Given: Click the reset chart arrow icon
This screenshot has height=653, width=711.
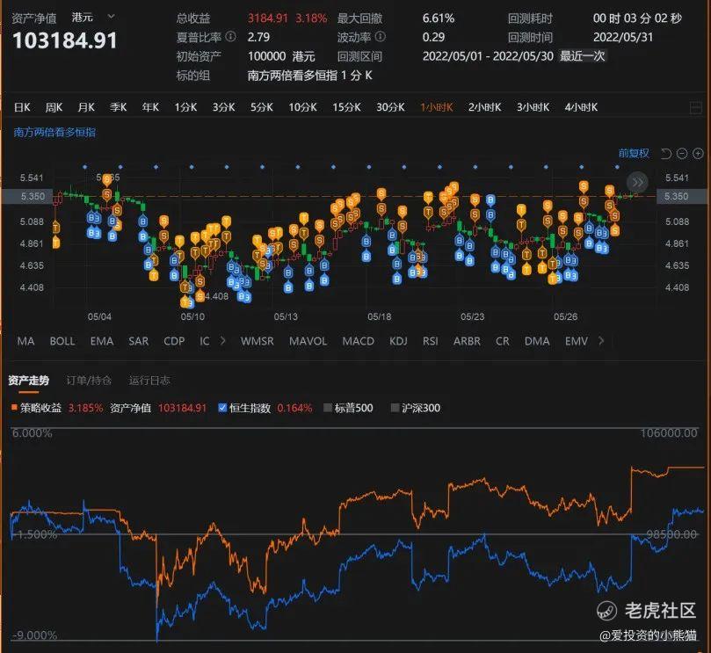Looking at the screenshot, I should coord(666,154).
